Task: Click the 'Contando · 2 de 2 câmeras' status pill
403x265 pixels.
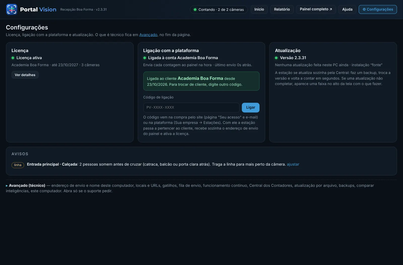Action: (219, 10)
